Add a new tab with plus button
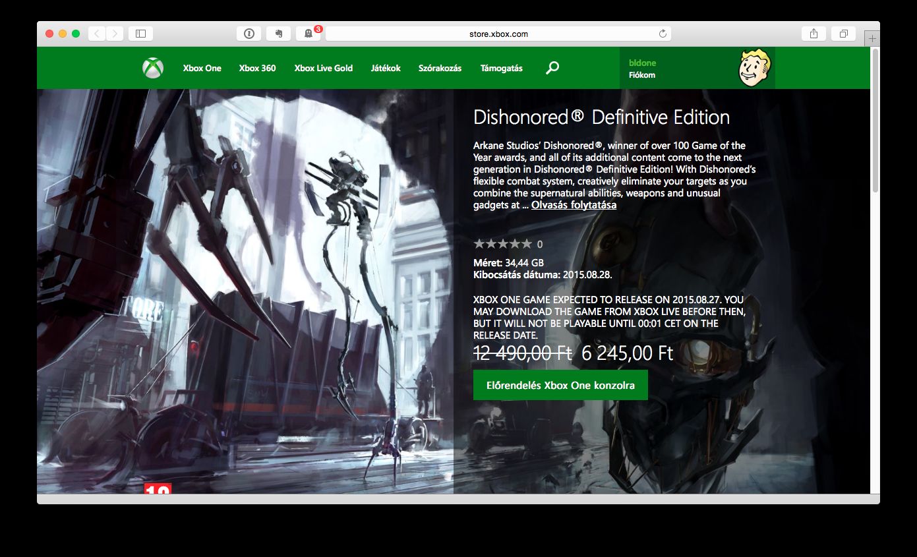Viewport: 917px width, 557px height. [872, 38]
